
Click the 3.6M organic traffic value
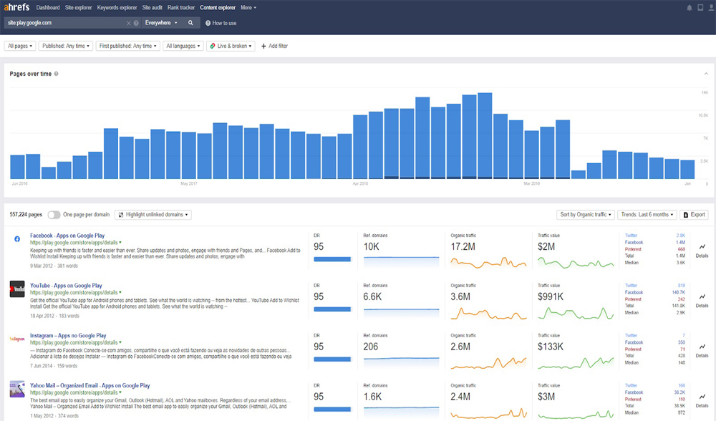point(460,297)
